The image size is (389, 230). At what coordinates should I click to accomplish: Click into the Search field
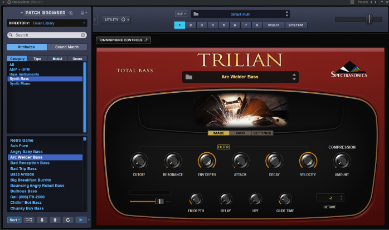tap(47, 35)
